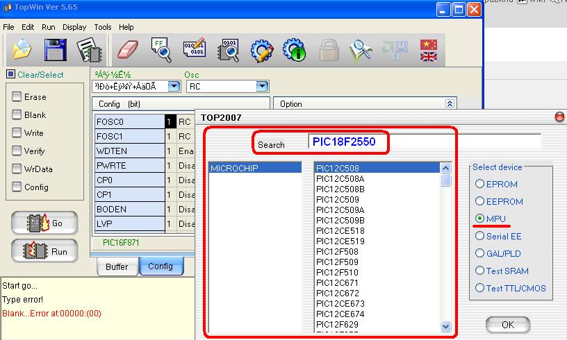Image resolution: width=567 pixels, height=340 pixels.
Task: Close TOP2007 dialog with red dot
Action: pyautogui.click(x=559, y=117)
